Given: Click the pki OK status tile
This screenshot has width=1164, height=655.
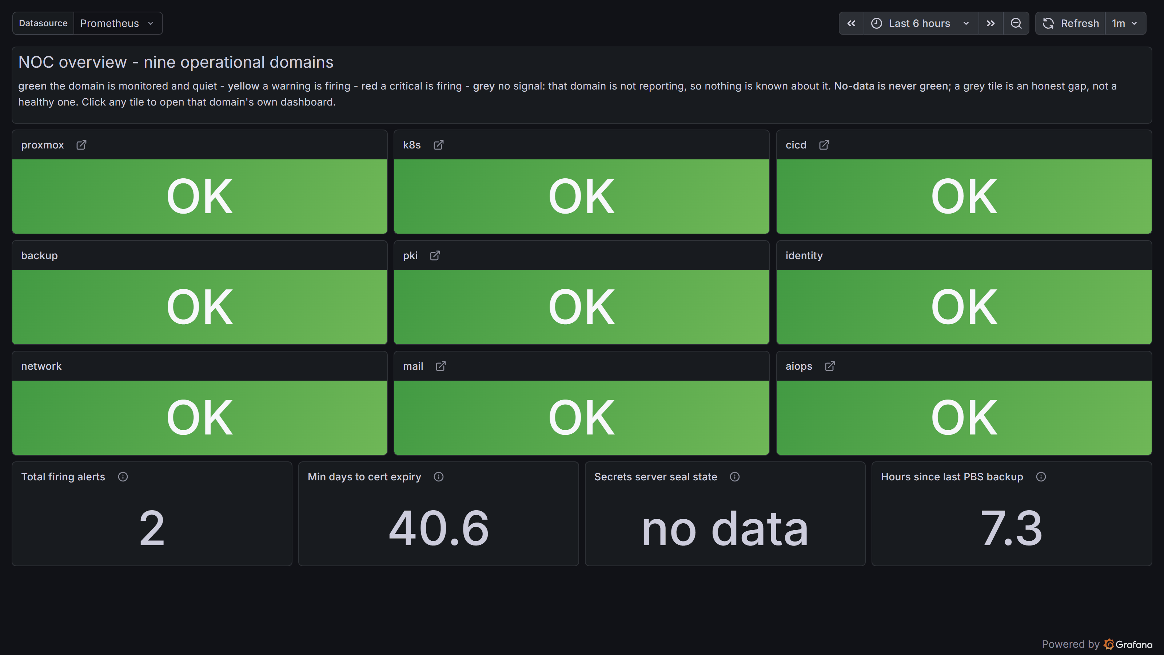Looking at the screenshot, I should tap(582, 307).
